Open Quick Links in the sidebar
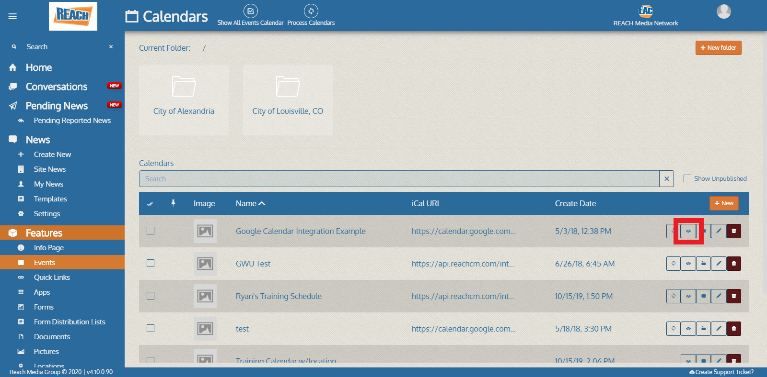The width and height of the screenshot is (767, 377). (x=52, y=277)
